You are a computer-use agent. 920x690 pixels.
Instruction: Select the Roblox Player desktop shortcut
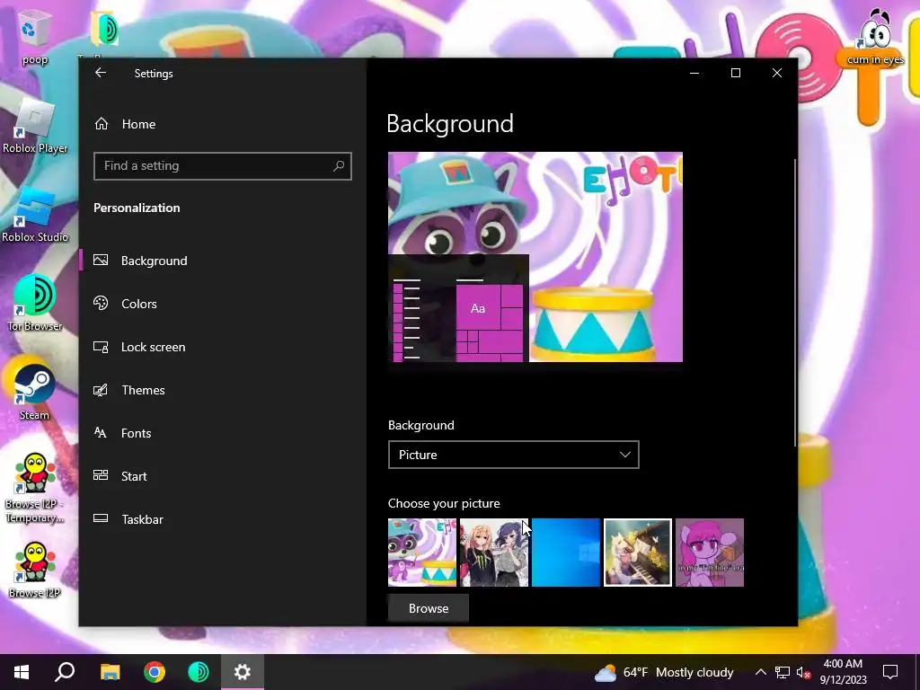click(x=35, y=126)
